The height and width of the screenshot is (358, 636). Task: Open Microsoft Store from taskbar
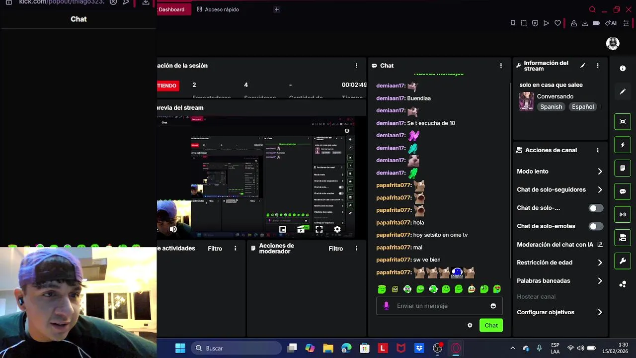click(365, 348)
